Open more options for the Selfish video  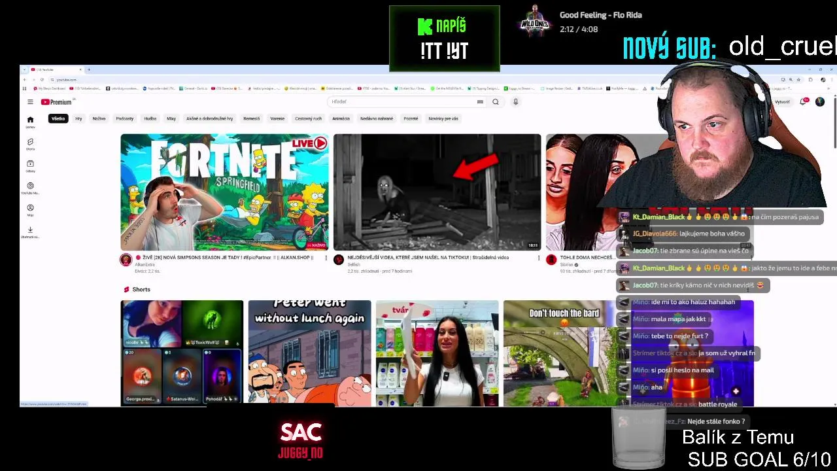(x=539, y=258)
